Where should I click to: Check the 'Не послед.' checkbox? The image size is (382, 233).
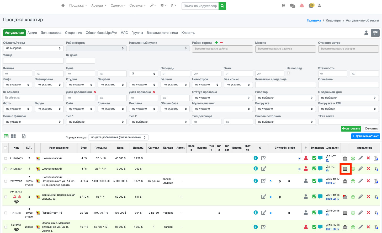pos(288,73)
